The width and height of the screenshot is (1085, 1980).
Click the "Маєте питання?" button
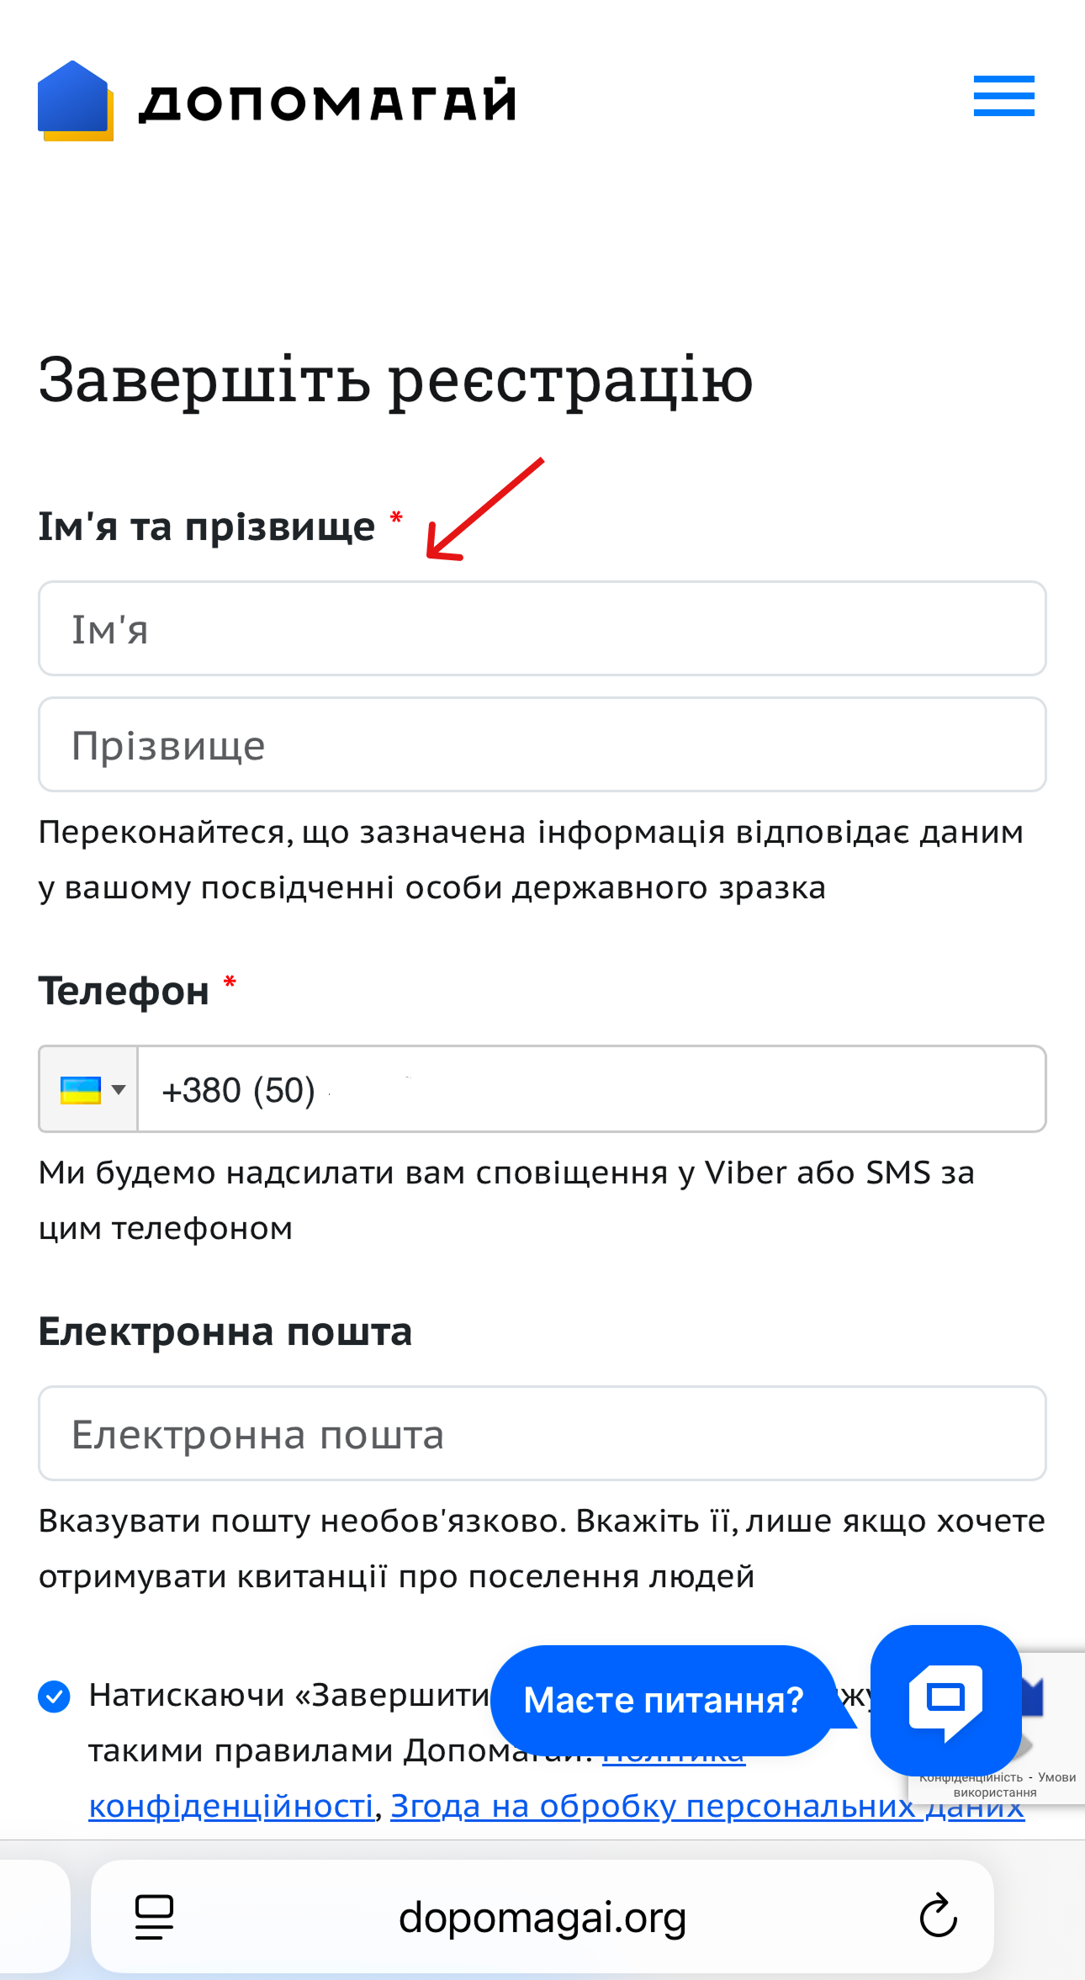664,1700
